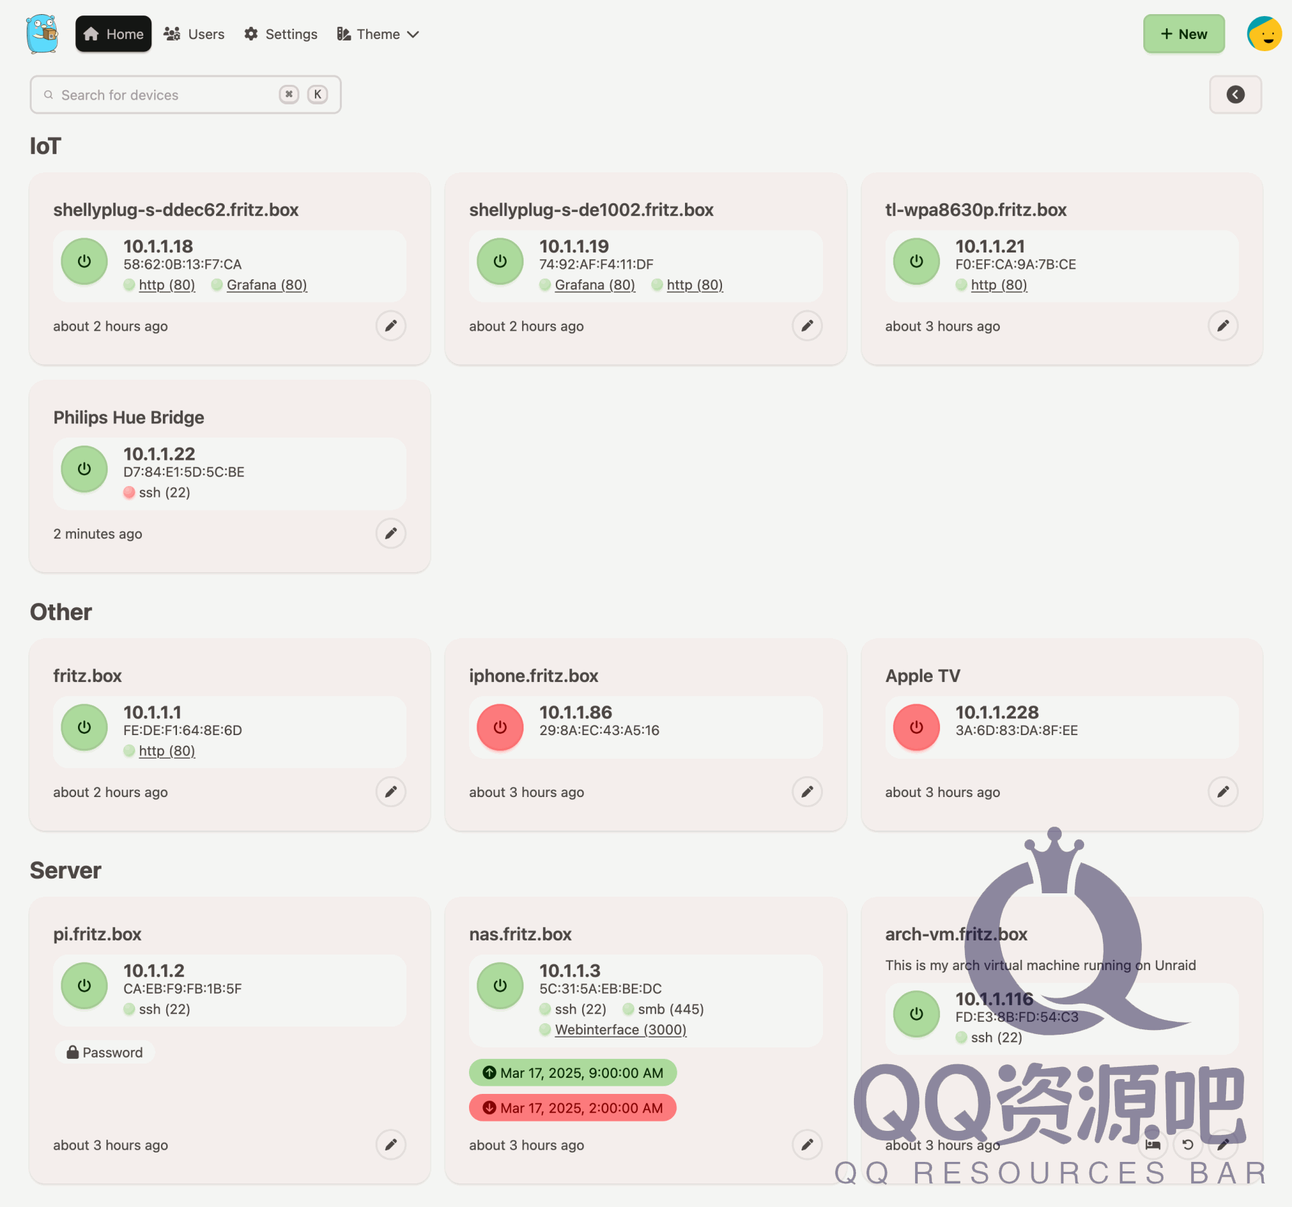The image size is (1292, 1207).
Task: Click MAC address CA:EB:F9:FB:1B:5F
Action: tap(182, 989)
